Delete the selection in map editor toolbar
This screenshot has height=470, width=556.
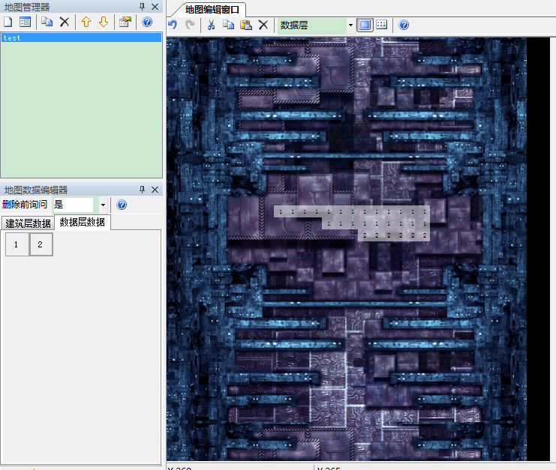tap(263, 25)
